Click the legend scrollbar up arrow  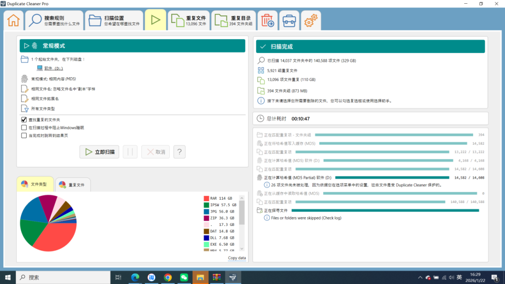[x=242, y=198]
